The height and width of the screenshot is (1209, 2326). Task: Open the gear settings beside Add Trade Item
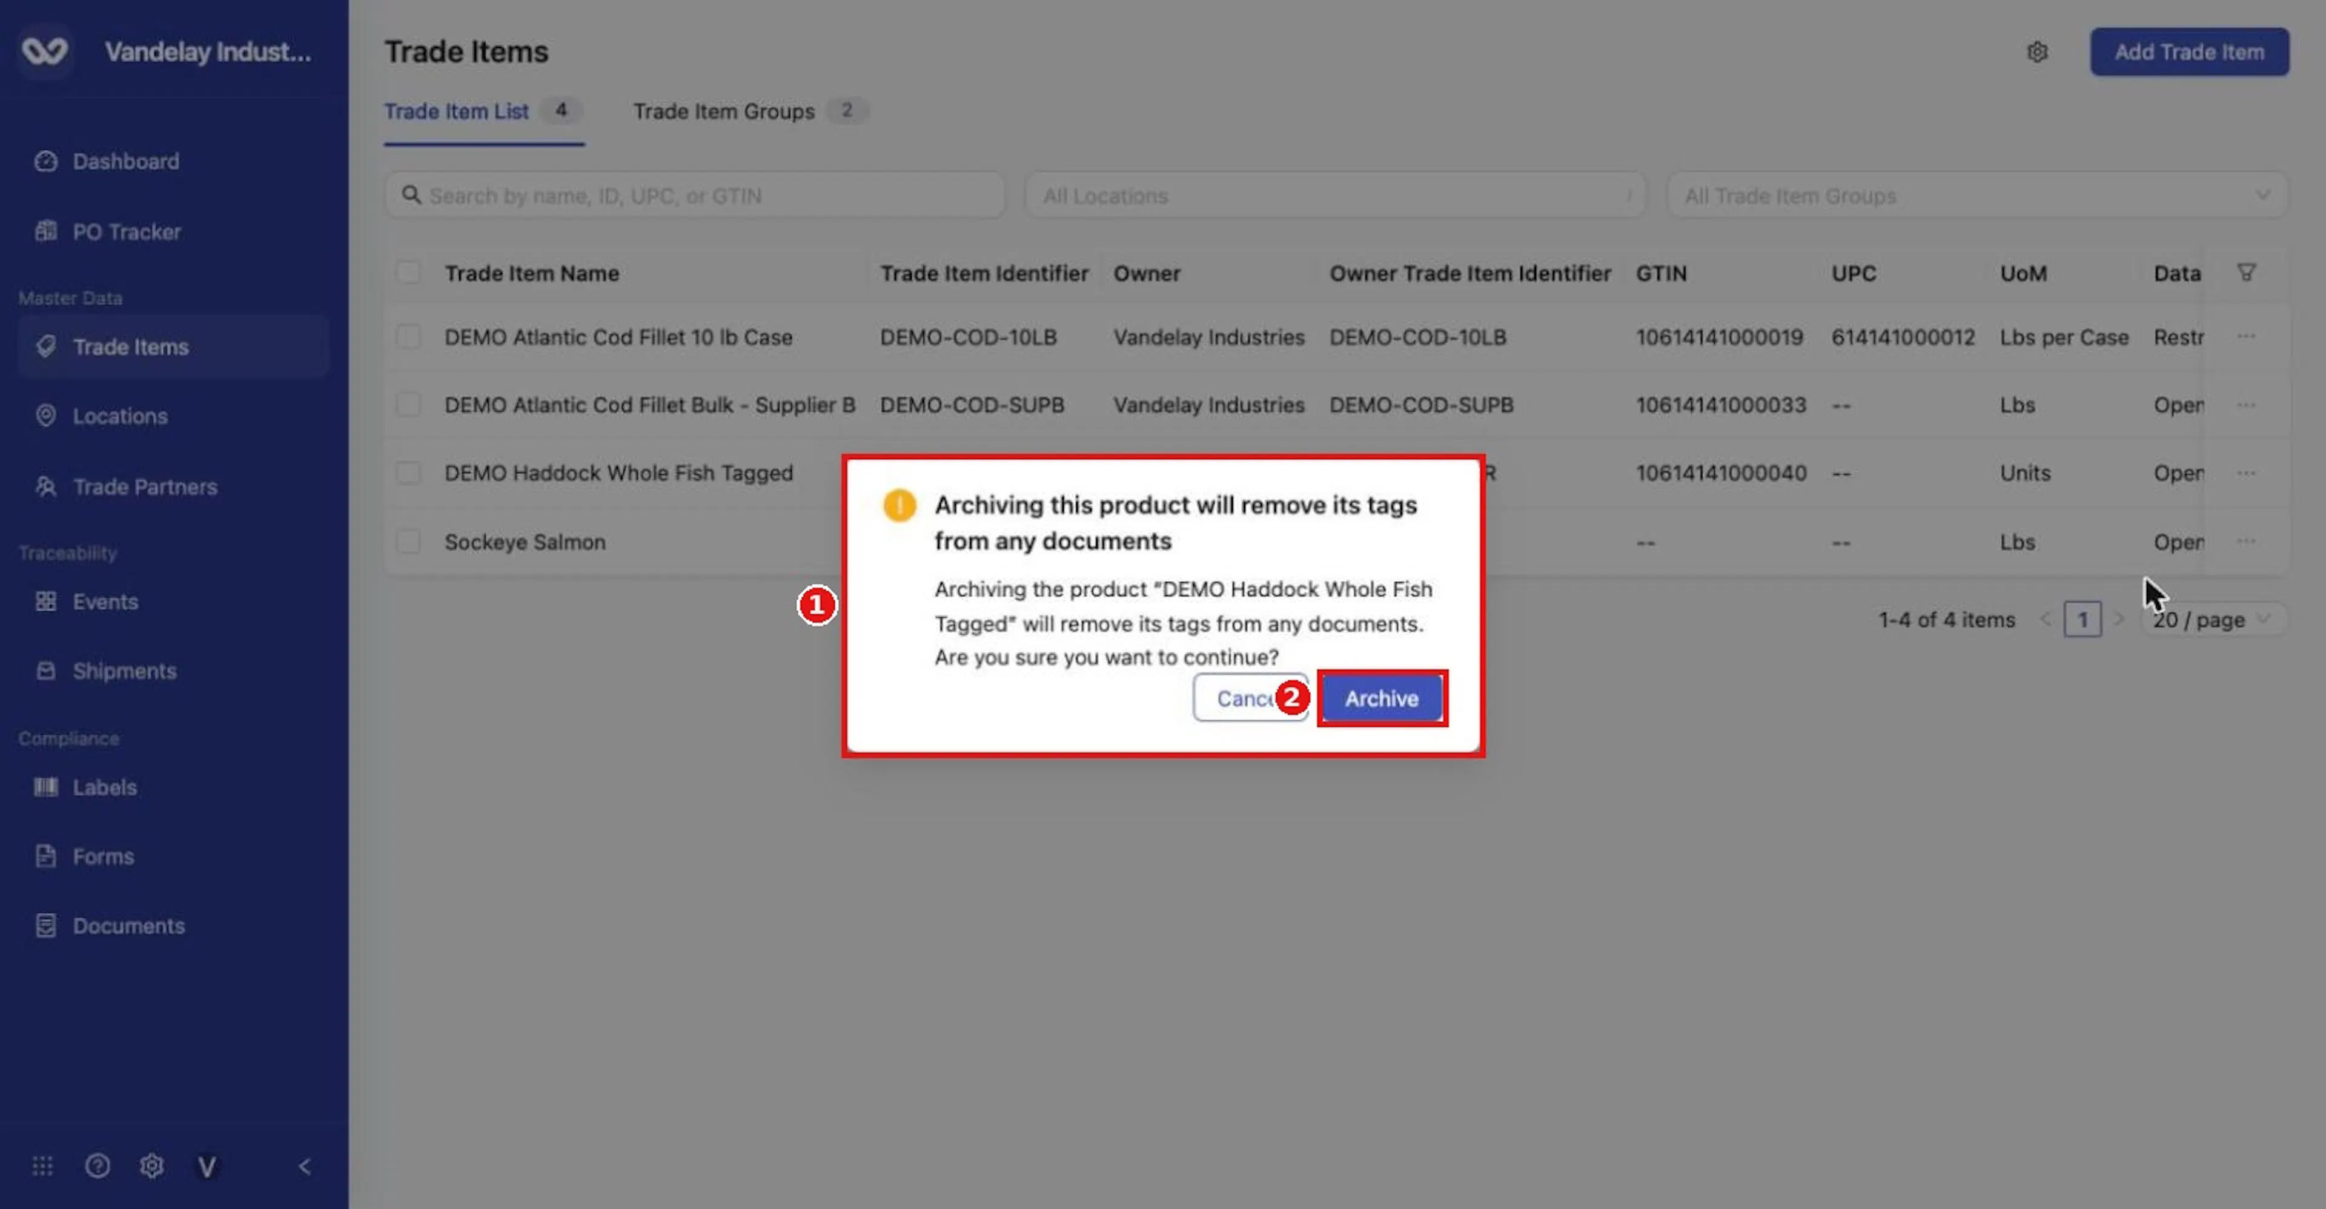(2037, 52)
